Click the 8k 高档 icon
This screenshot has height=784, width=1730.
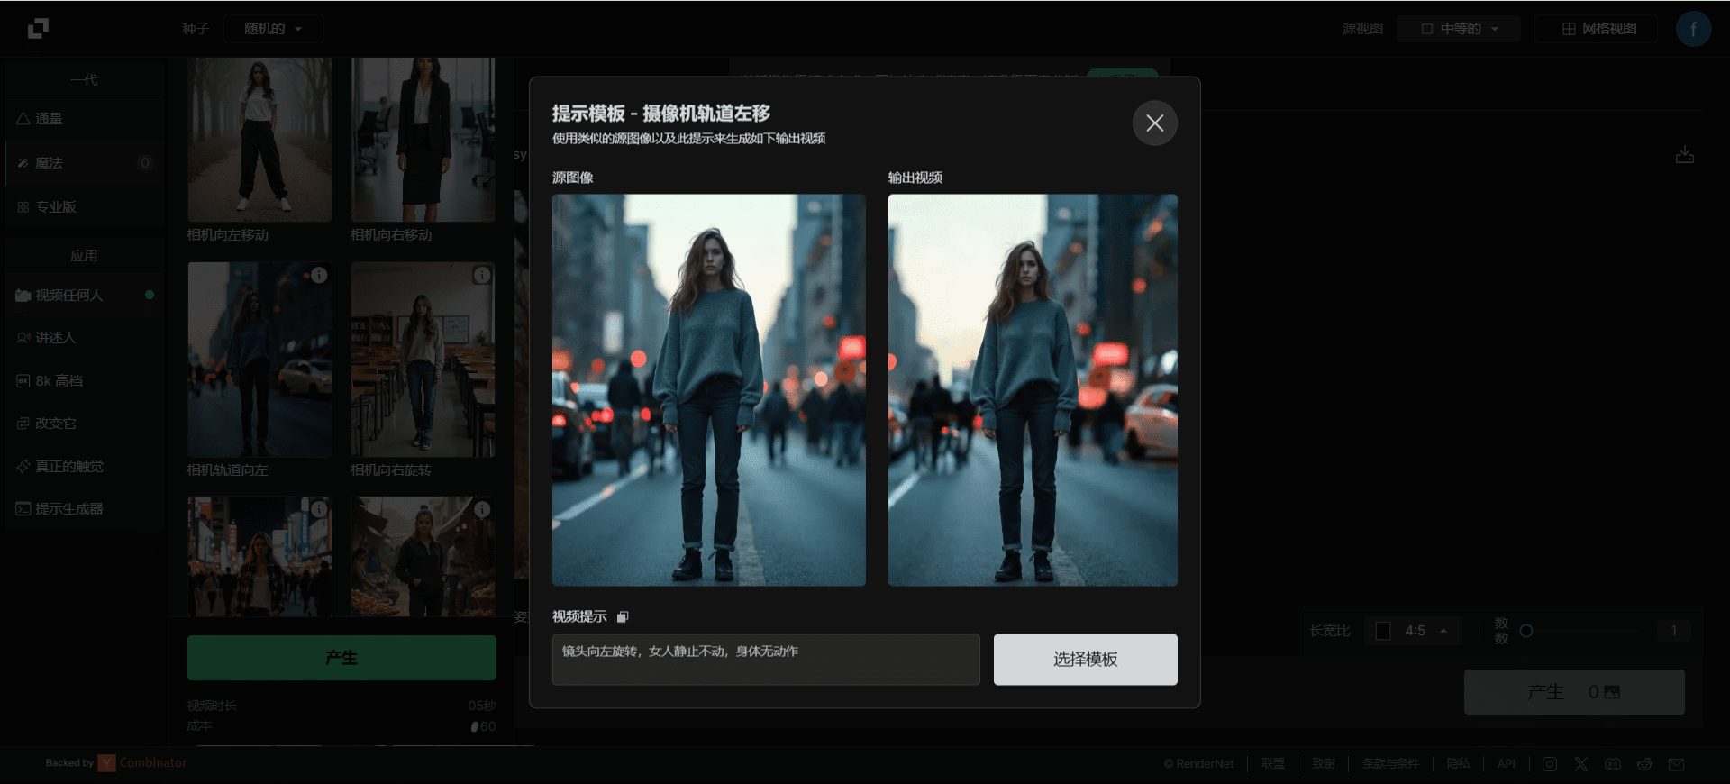click(x=23, y=381)
